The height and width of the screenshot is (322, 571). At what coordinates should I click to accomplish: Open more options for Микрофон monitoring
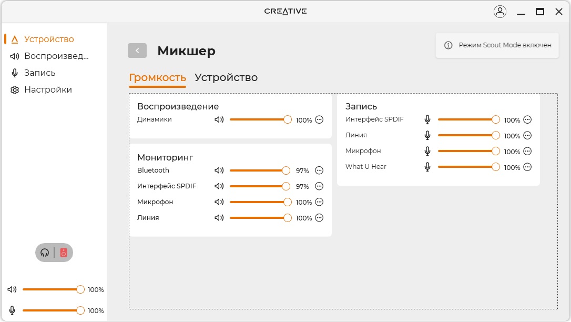click(x=319, y=202)
